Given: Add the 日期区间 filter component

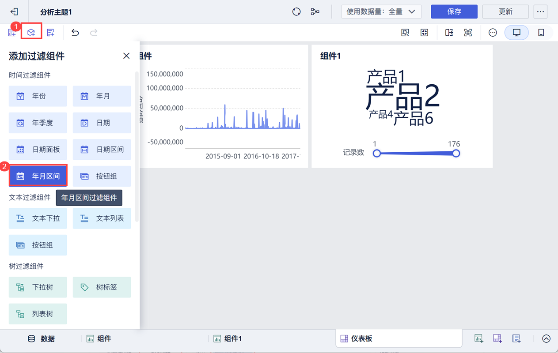Looking at the screenshot, I should pyautogui.click(x=102, y=150).
